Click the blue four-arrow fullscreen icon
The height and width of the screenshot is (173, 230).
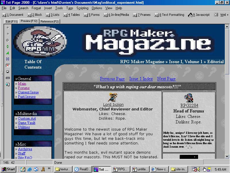(8, 59)
